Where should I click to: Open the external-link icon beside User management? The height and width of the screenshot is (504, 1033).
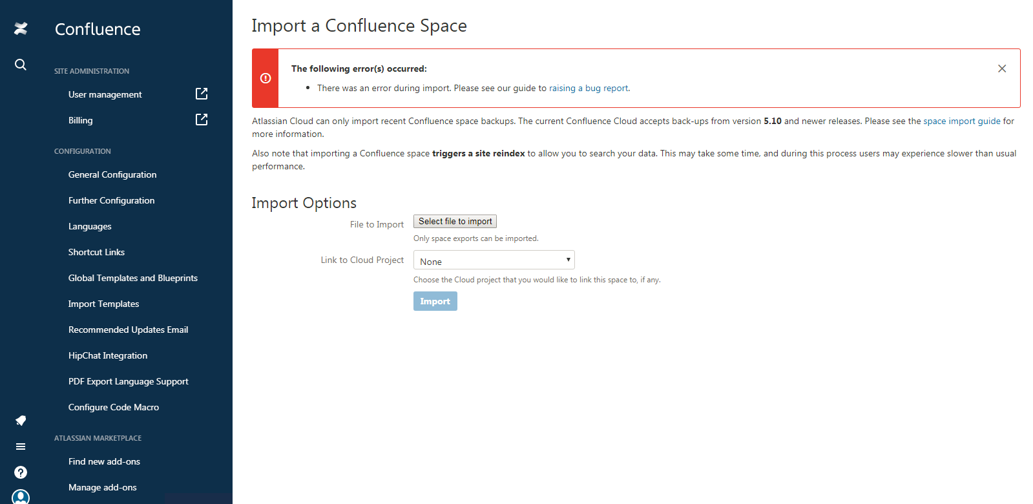pyautogui.click(x=202, y=94)
